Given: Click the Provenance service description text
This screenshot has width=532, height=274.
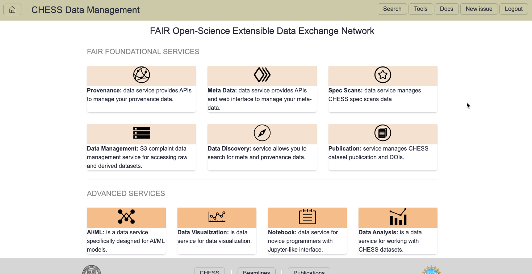Looking at the screenshot, I should tap(139, 95).
